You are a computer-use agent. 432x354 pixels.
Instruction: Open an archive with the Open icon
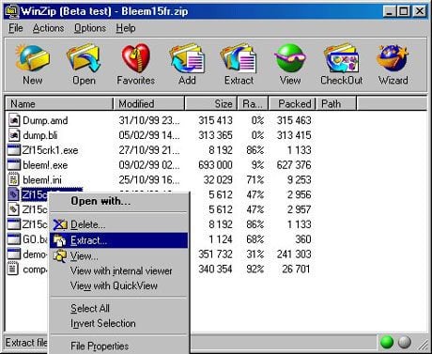(84, 64)
